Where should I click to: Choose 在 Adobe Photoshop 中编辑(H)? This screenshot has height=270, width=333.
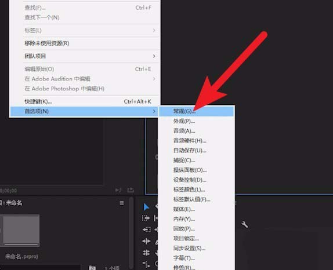[x=91, y=89]
